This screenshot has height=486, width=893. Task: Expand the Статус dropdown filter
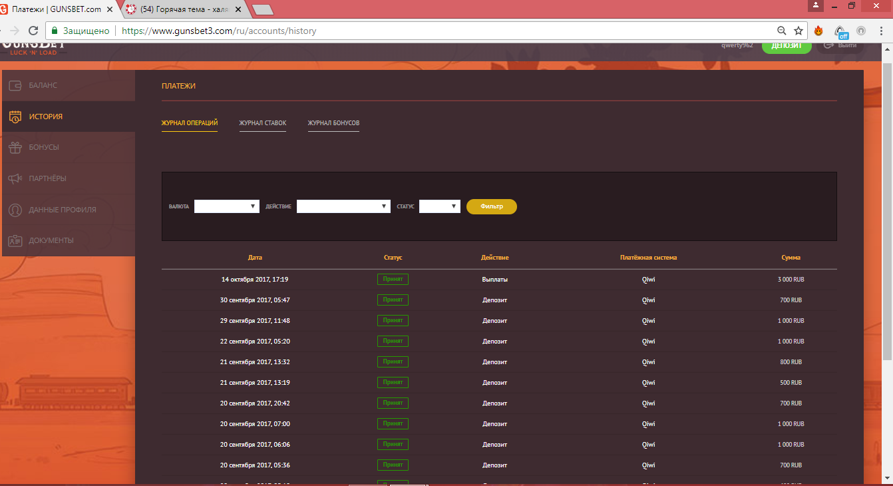click(439, 206)
